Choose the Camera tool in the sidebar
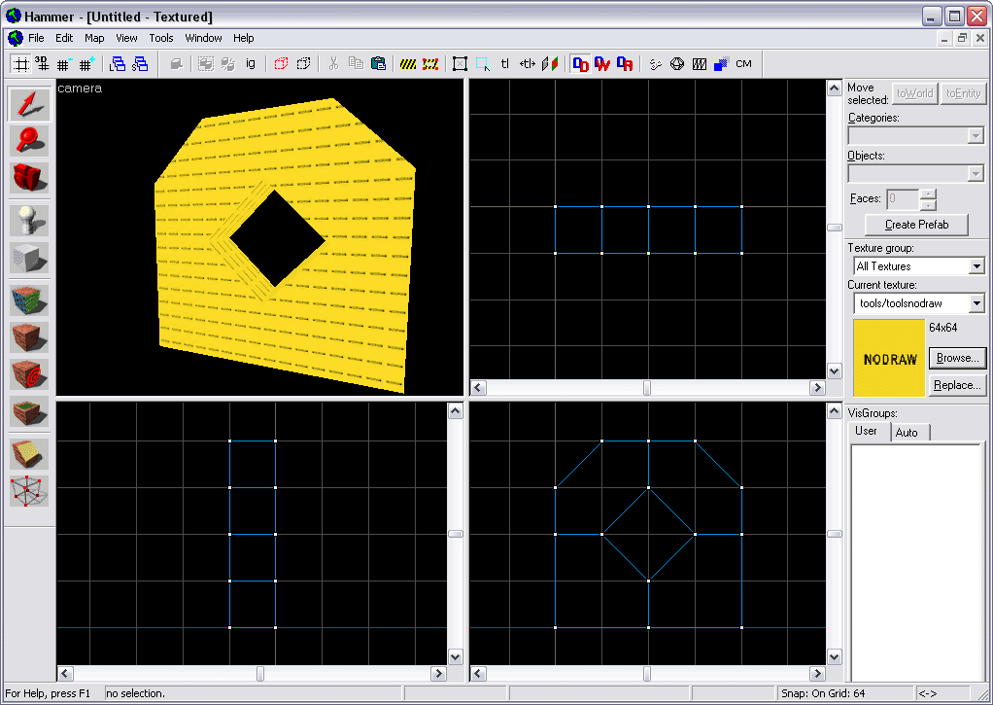 pyautogui.click(x=29, y=178)
